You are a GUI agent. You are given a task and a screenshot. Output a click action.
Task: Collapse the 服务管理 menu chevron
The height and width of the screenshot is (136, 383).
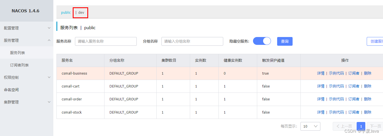[49, 40]
